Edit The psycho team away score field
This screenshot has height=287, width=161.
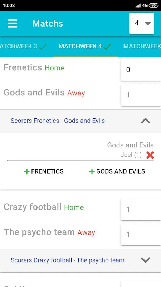point(141,235)
